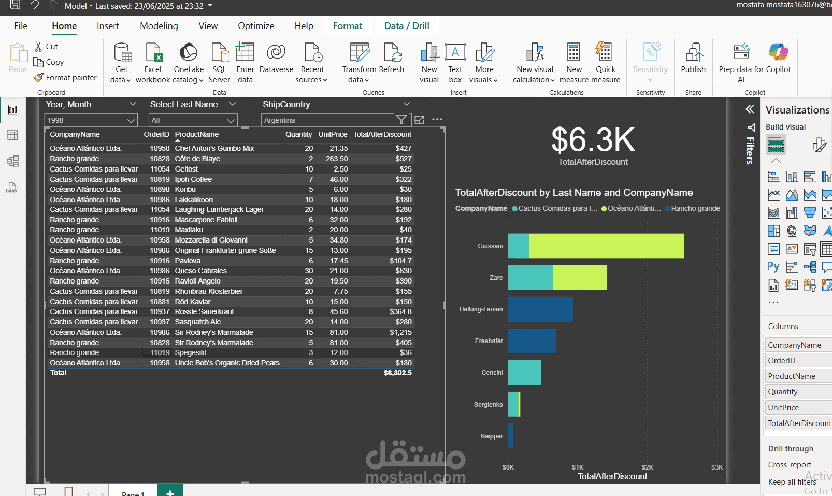Add a new page with plus button

point(170,491)
